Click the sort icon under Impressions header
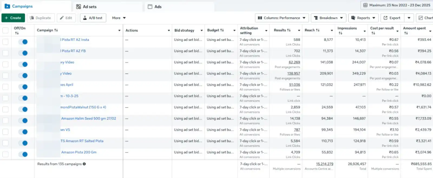The width and height of the screenshot is (433, 178). pyautogui.click(x=340, y=33)
